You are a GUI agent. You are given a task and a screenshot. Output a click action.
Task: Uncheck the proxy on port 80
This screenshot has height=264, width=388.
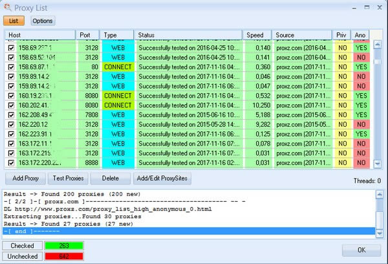(11, 67)
